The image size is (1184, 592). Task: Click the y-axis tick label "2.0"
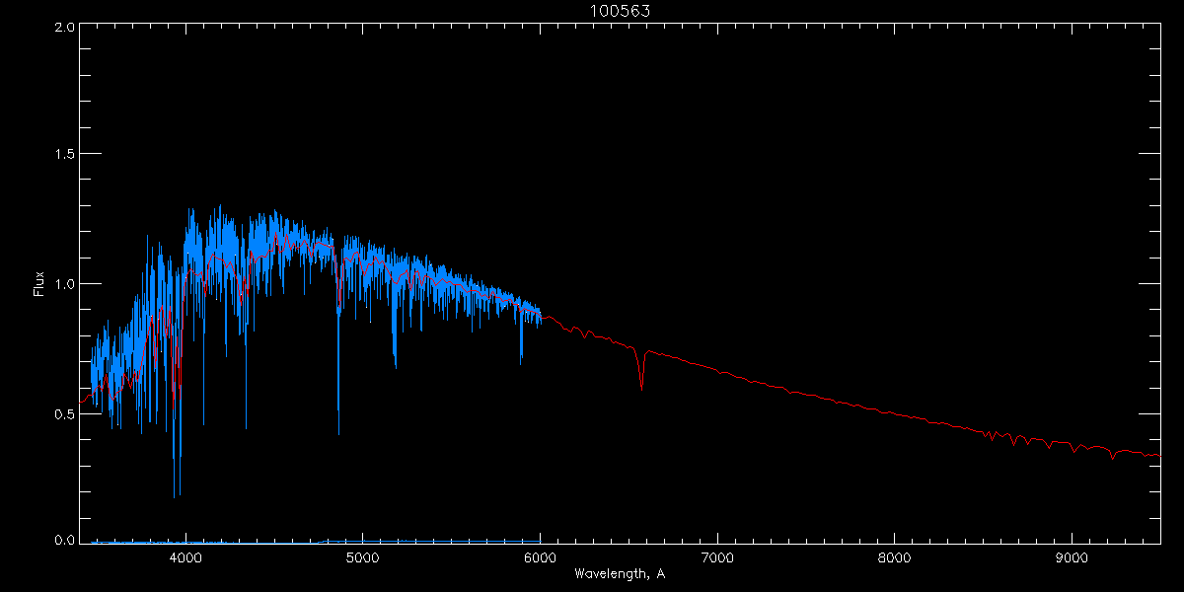click(x=64, y=28)
